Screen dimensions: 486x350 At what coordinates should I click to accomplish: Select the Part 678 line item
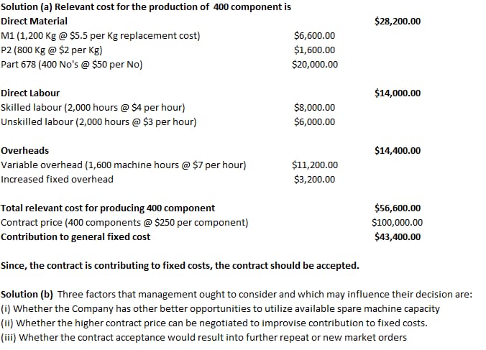point(71,65)
